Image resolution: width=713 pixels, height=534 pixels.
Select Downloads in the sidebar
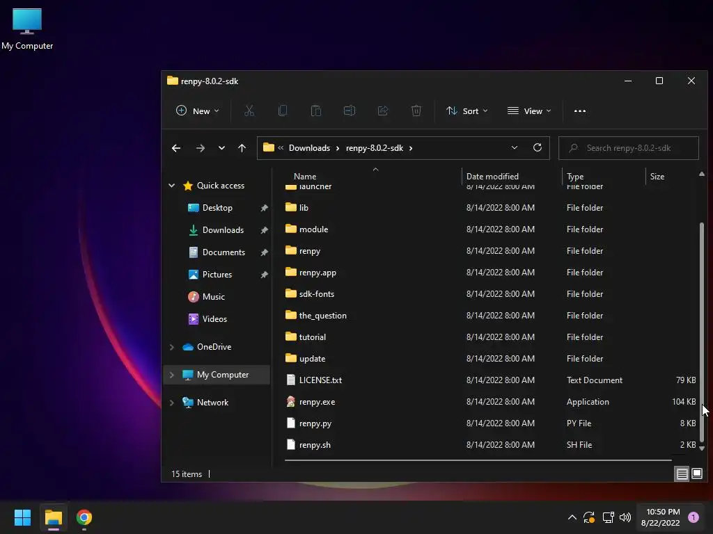(223, 230)
